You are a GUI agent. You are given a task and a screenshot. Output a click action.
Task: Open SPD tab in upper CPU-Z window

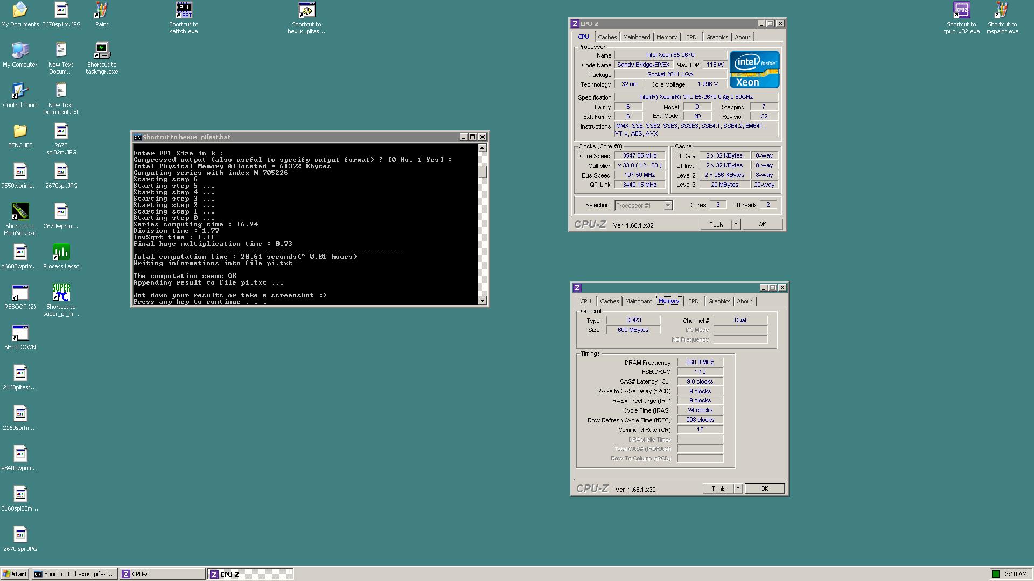(691, 37)
